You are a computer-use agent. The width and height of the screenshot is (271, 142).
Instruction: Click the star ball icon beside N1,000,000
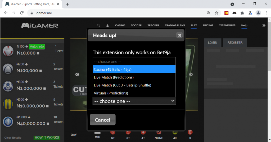click(x=8, y=86)
